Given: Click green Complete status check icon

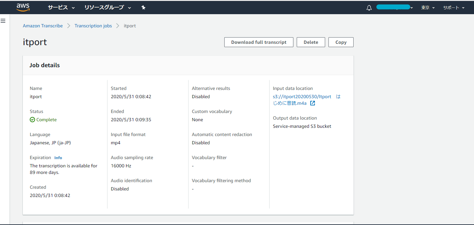Looking at the screenshot, I should [x=32, y=120].
